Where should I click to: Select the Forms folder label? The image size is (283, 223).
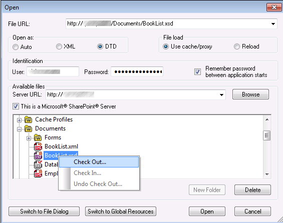(x=53, y=137)
